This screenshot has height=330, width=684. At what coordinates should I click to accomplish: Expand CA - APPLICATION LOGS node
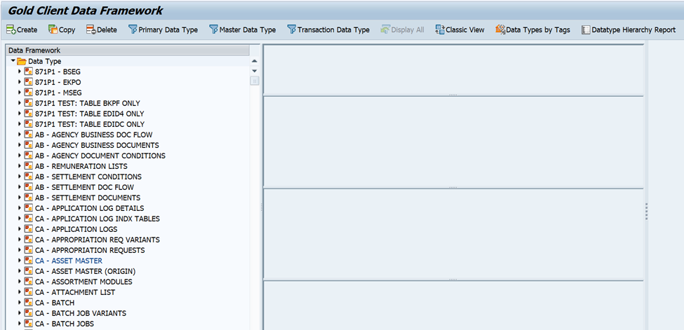pos(20,229)
